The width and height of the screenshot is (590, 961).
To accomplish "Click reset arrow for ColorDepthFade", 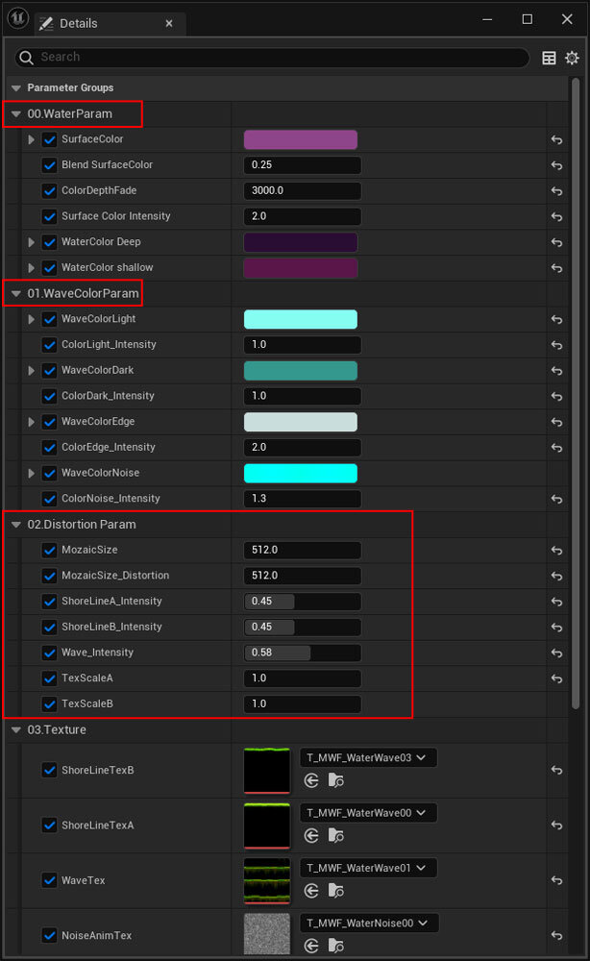I will click(x=556, y=191).
